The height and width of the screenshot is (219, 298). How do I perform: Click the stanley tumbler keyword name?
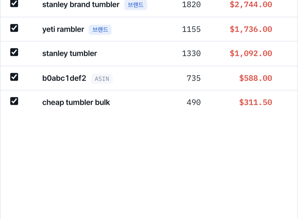[x=70, y=53]
